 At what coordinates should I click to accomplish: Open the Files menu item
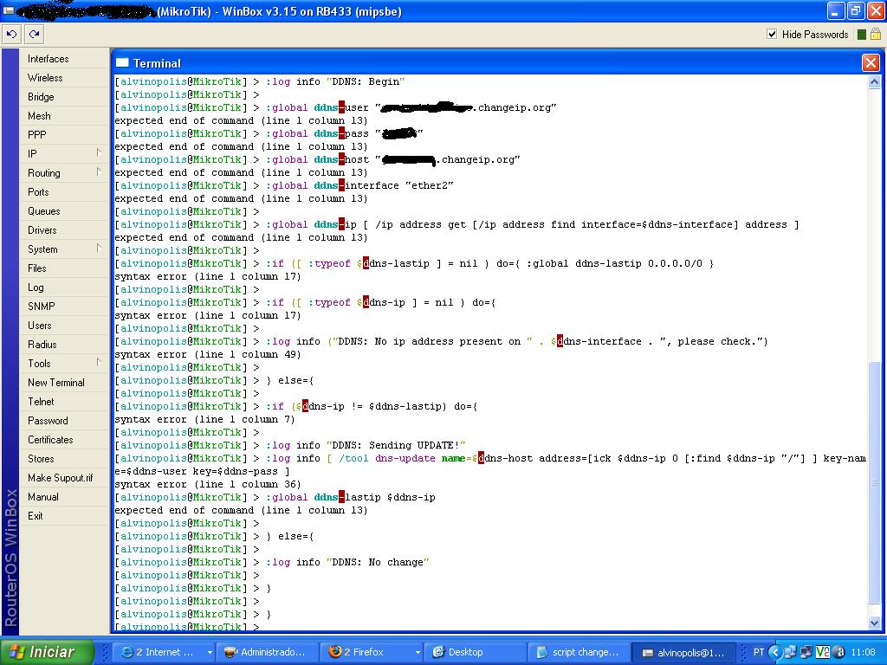64,268
